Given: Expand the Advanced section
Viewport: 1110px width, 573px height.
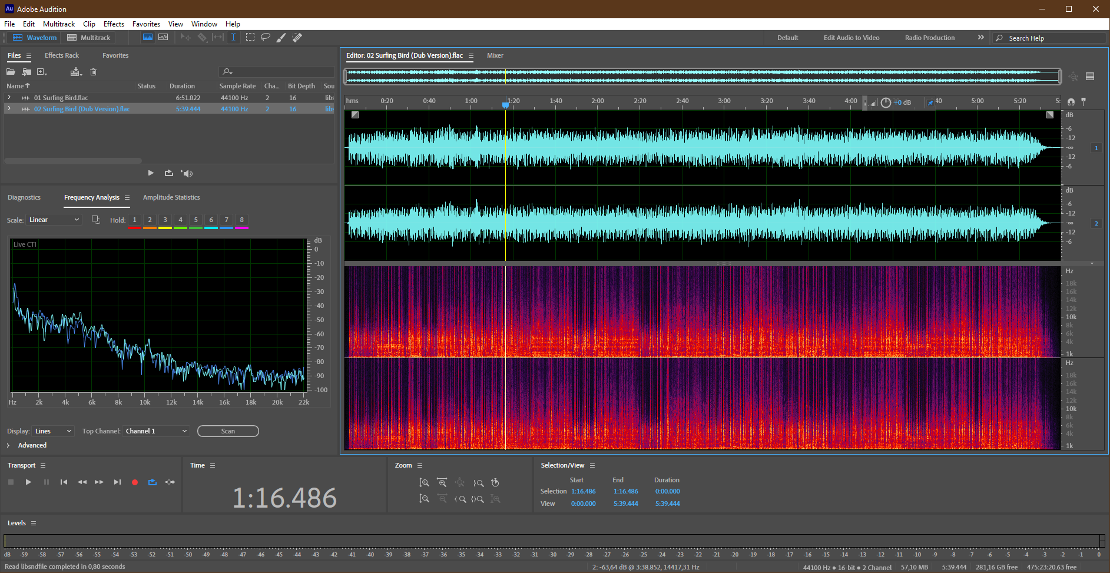Looking at the screenshot, I should point(8,445).
